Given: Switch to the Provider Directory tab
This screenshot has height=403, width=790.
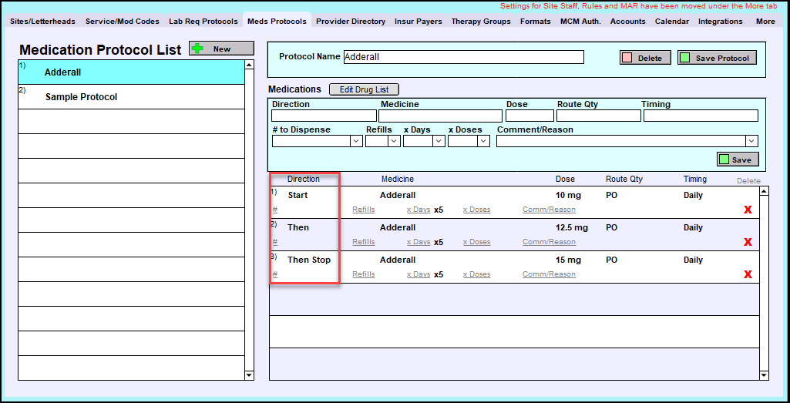Looking at the screenshot, I should pyautogui.click(x=350, y=22).
